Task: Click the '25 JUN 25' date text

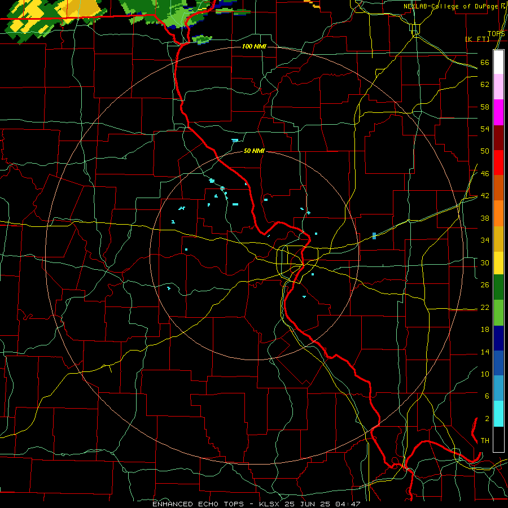Action: [308, 504]
